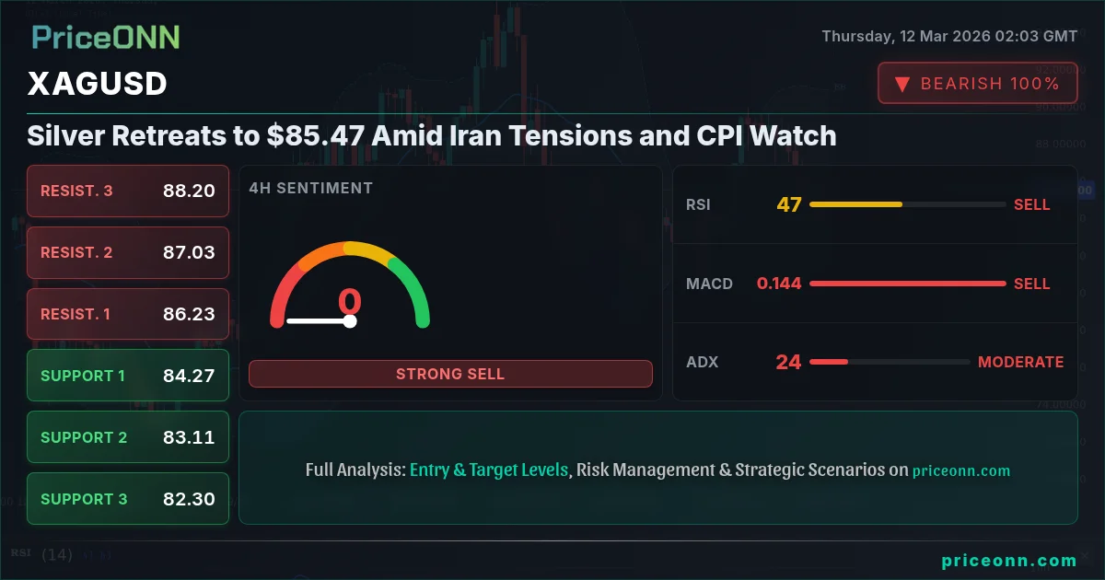This screenshot has height=580, width=1105.
Task: Click the sentiment gauge needle knob
Action: [350, 321]
